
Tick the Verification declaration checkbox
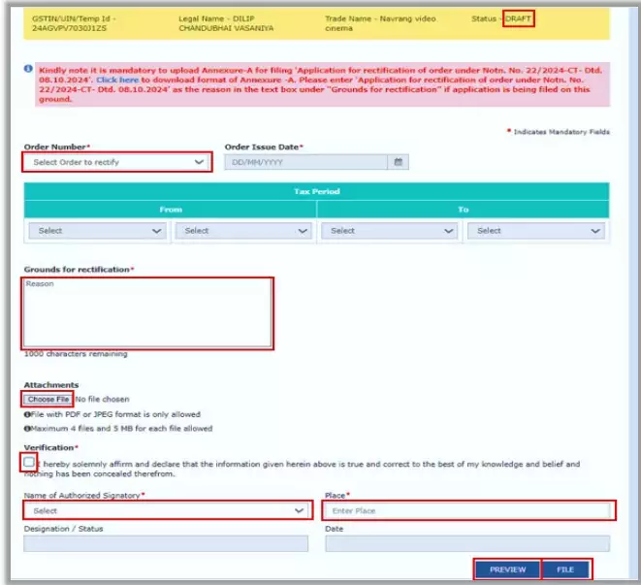(29, 462)
